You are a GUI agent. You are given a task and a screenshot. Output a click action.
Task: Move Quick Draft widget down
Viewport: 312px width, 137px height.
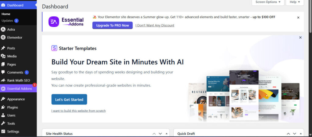pyautogui.click(x=295, y=134)
